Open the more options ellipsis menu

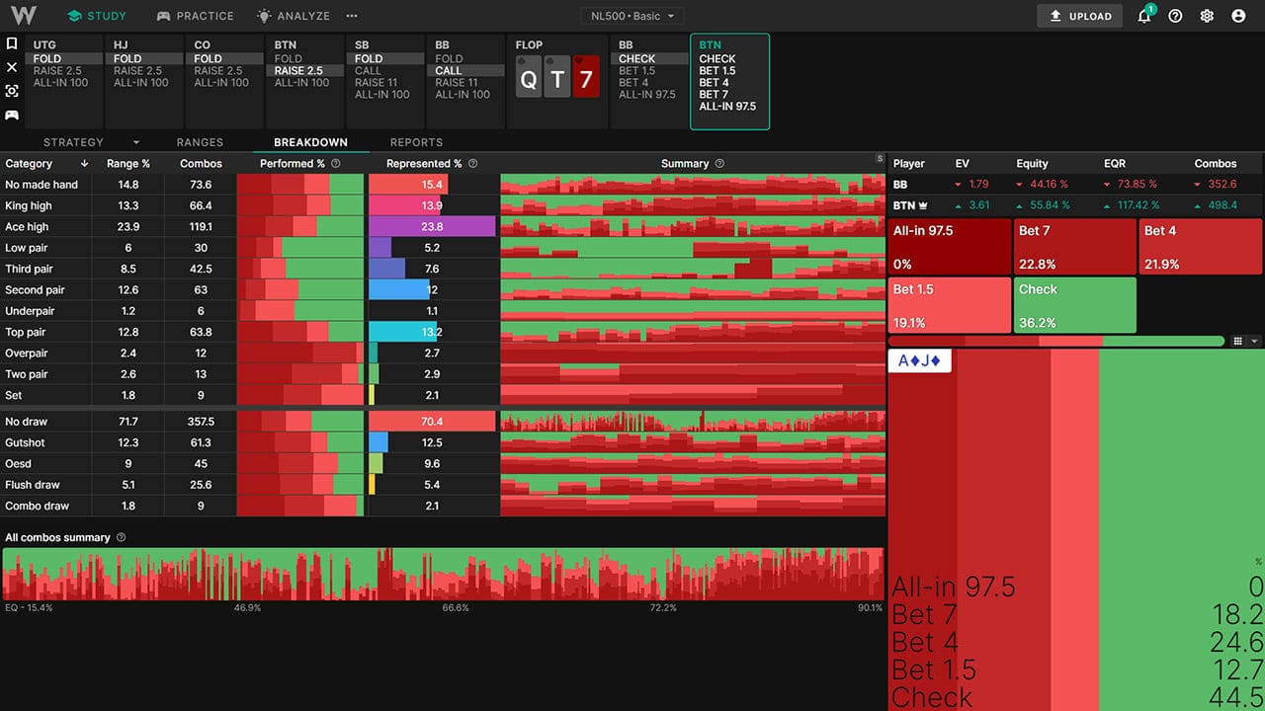352,16
